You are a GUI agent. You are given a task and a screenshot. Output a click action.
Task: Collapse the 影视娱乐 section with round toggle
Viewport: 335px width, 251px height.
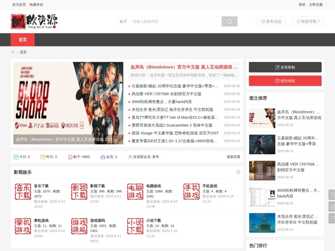(238, 172)
